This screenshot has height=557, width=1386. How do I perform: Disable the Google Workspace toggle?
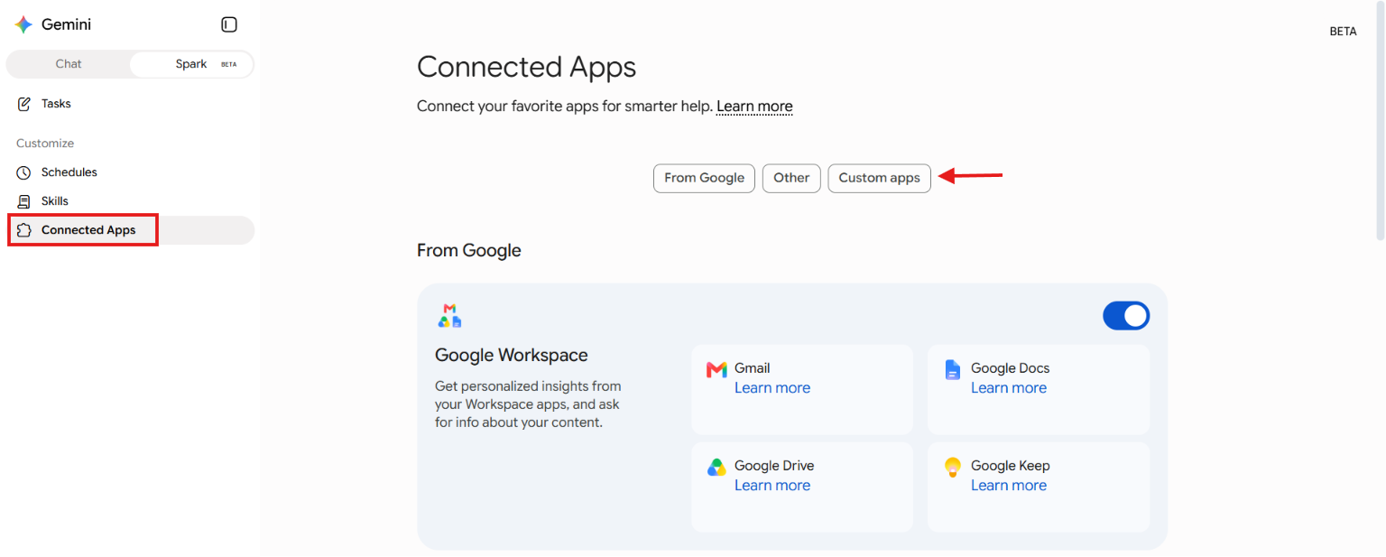coord(1126,315)
